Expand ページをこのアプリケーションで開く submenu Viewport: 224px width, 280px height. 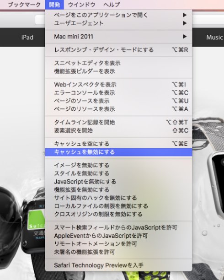pyautogui.click(x=119, y=15)
